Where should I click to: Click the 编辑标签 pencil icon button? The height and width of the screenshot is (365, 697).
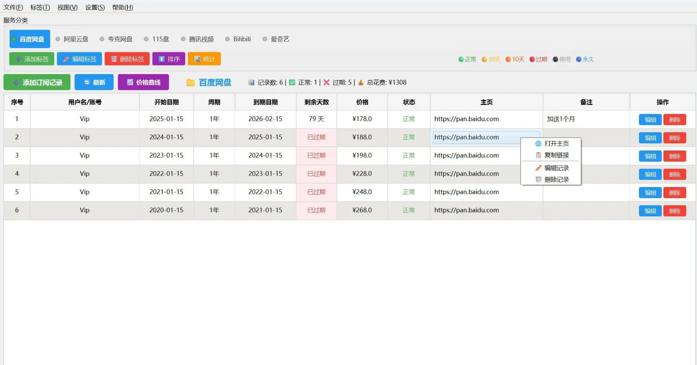[79, 59]
